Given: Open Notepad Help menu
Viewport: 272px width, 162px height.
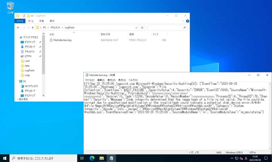Looking at the screenshot, I should [x=133, y=80].
